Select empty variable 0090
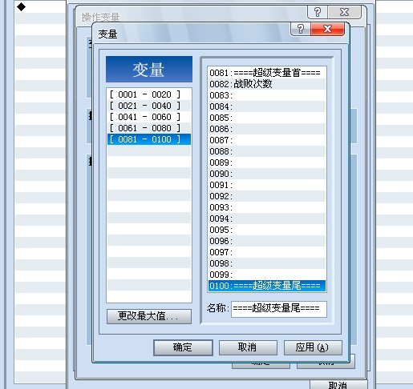 267,174
